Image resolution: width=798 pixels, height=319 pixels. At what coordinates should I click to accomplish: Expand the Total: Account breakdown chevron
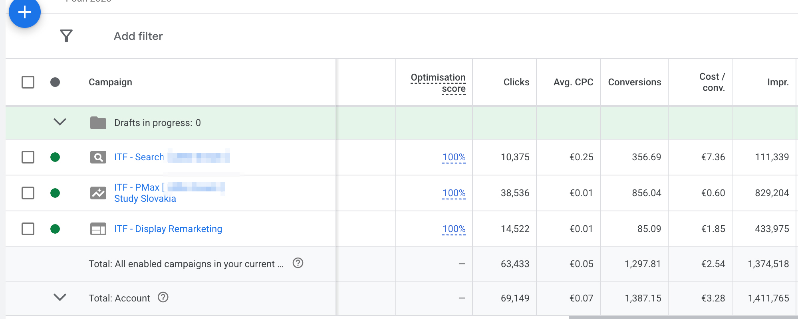click(x=60, y=297)
